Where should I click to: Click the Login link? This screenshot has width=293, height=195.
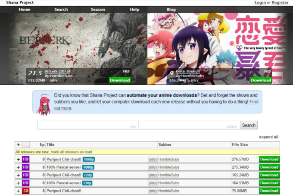pyautogui.click(x=260, y=3)
